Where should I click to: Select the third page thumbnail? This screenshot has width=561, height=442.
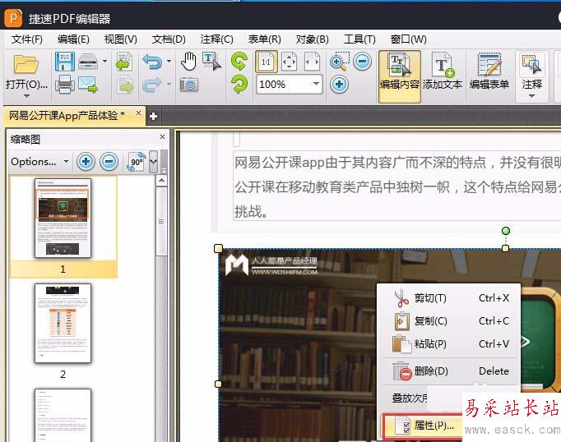63,415
